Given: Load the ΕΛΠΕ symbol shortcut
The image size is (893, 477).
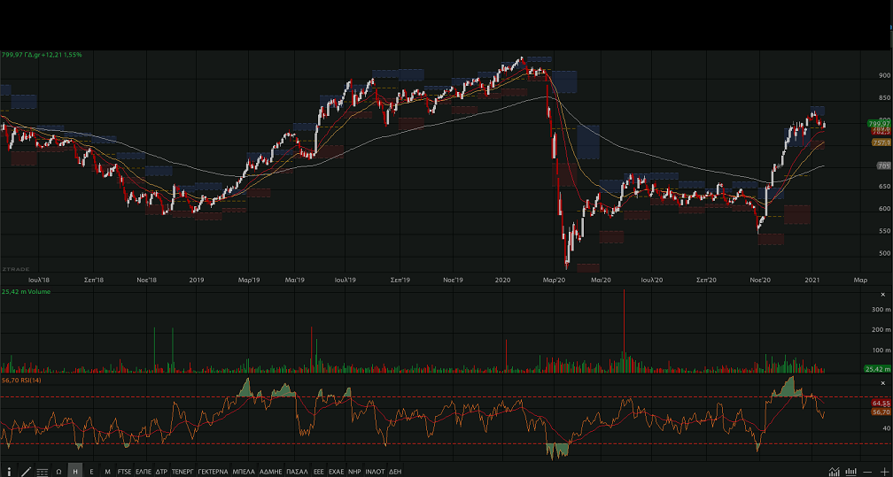Looking at the screenshot, I should [144, 472].
